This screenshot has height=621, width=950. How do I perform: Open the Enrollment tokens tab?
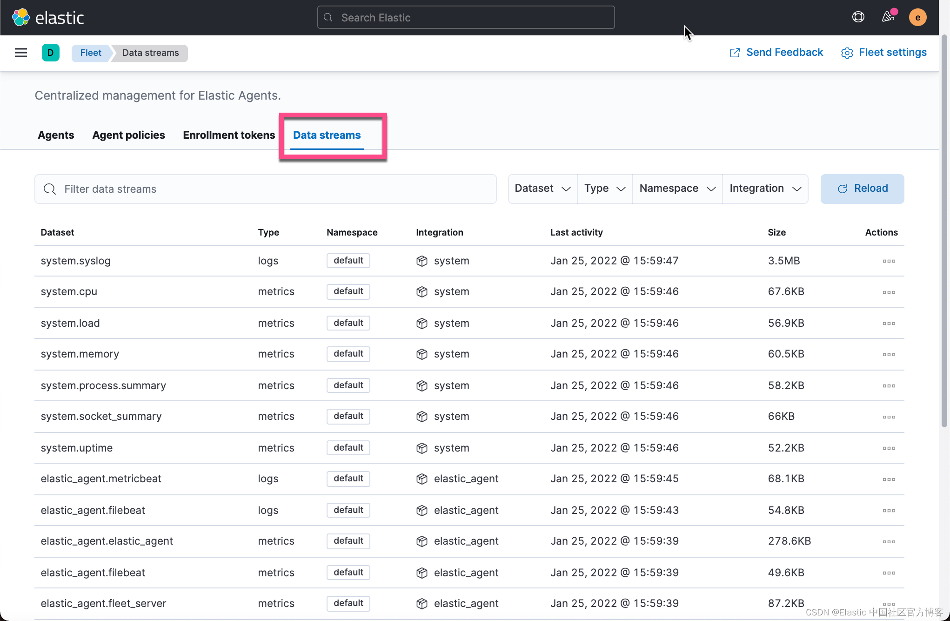point(229,135)
